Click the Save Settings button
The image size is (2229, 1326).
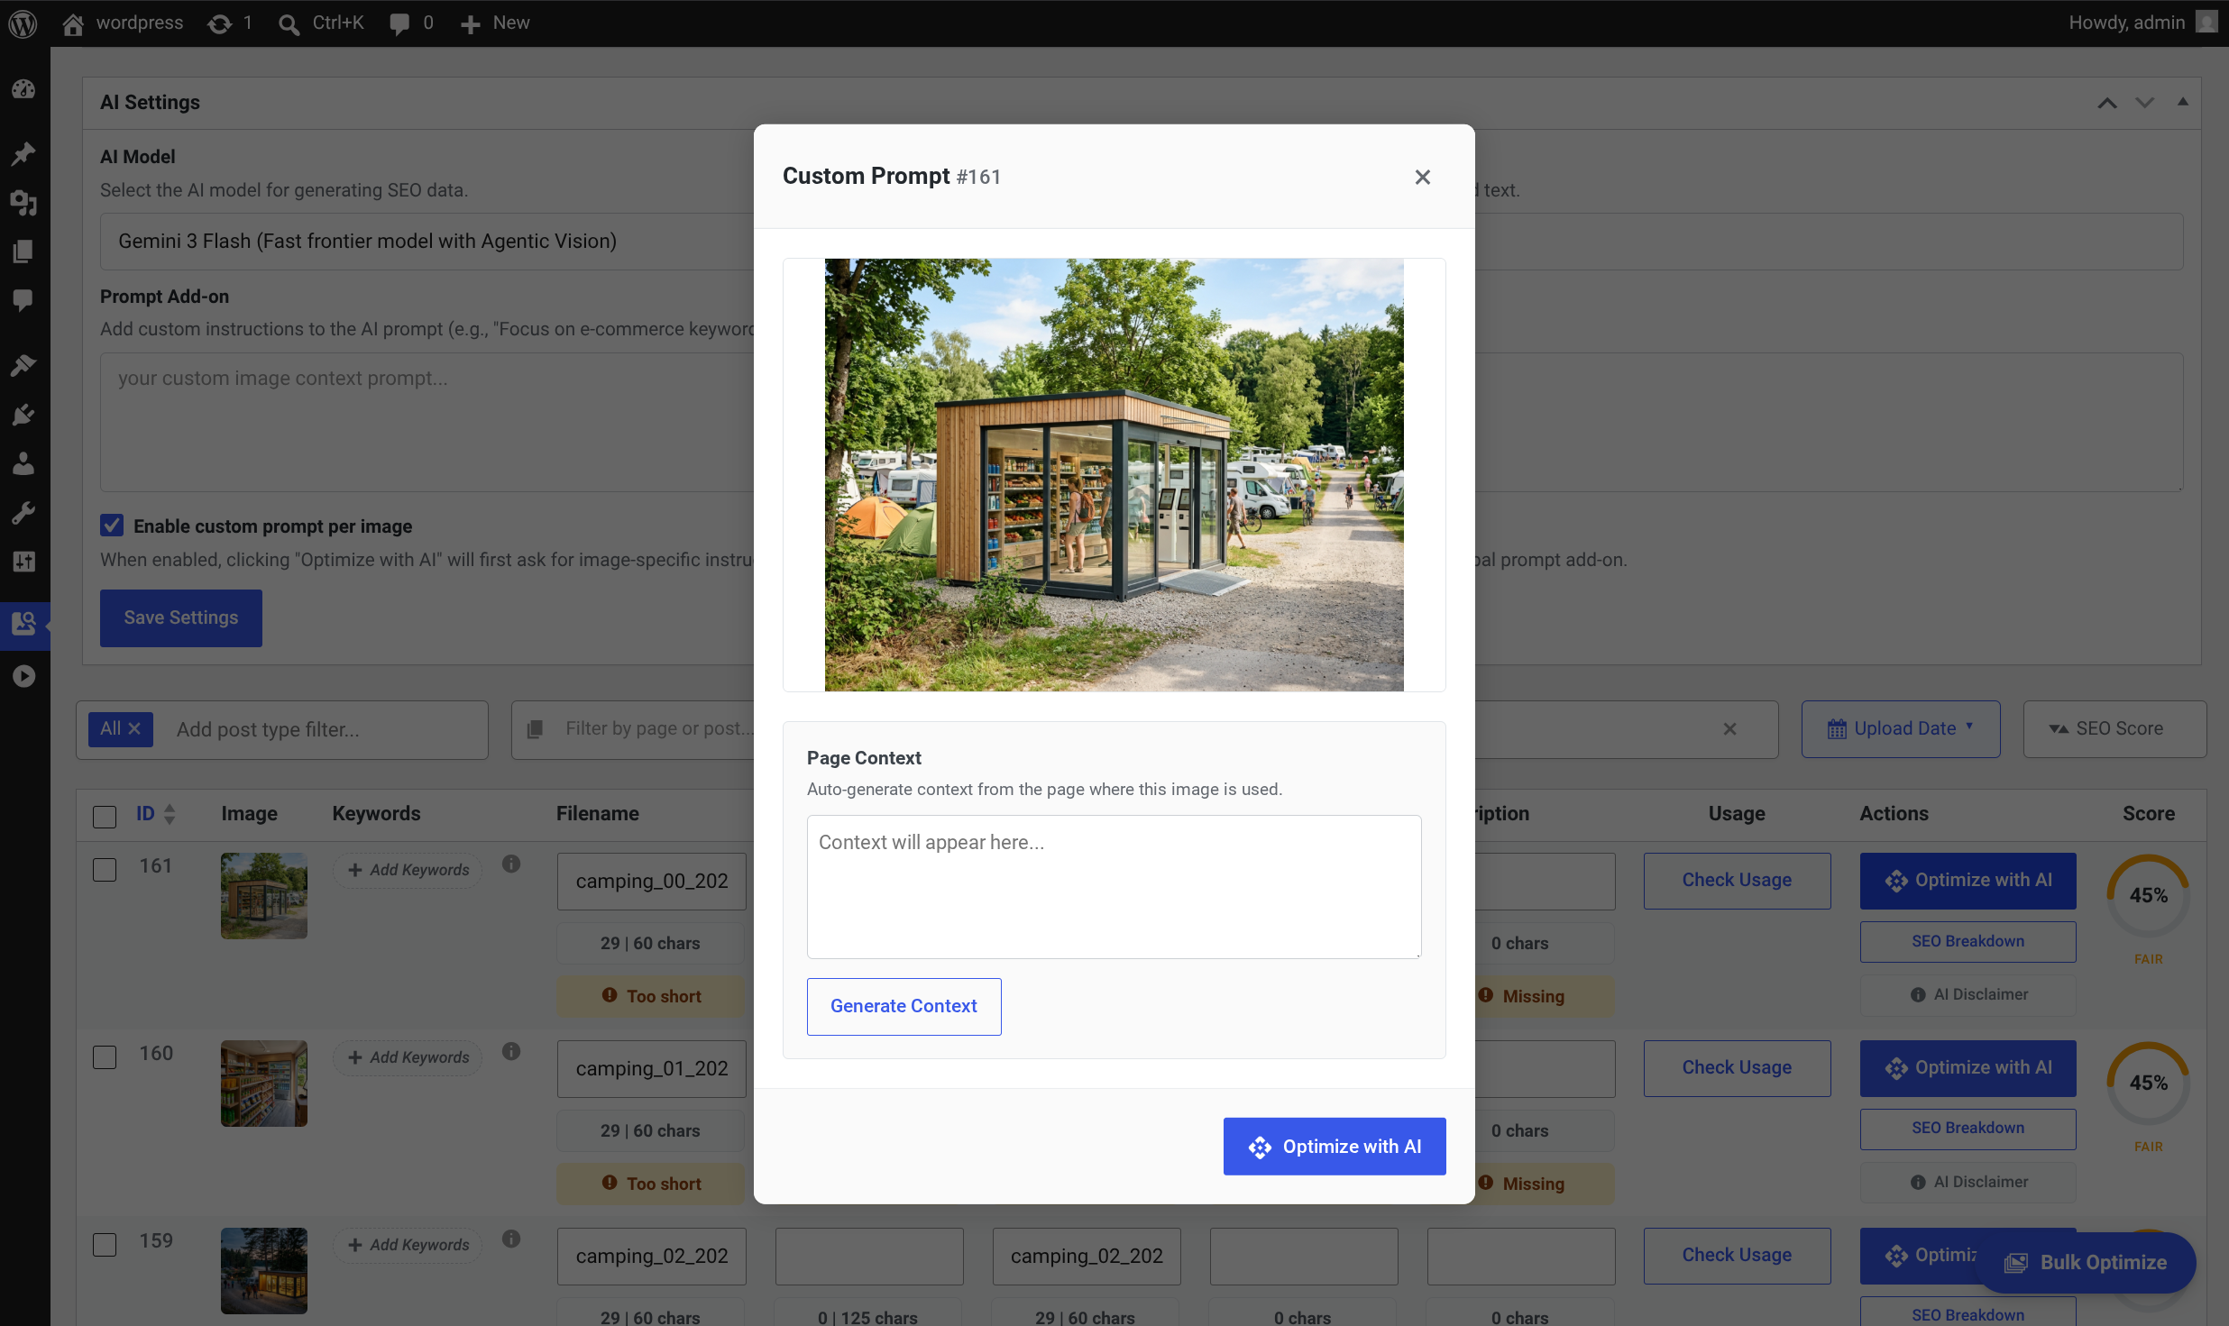(181, 618)
